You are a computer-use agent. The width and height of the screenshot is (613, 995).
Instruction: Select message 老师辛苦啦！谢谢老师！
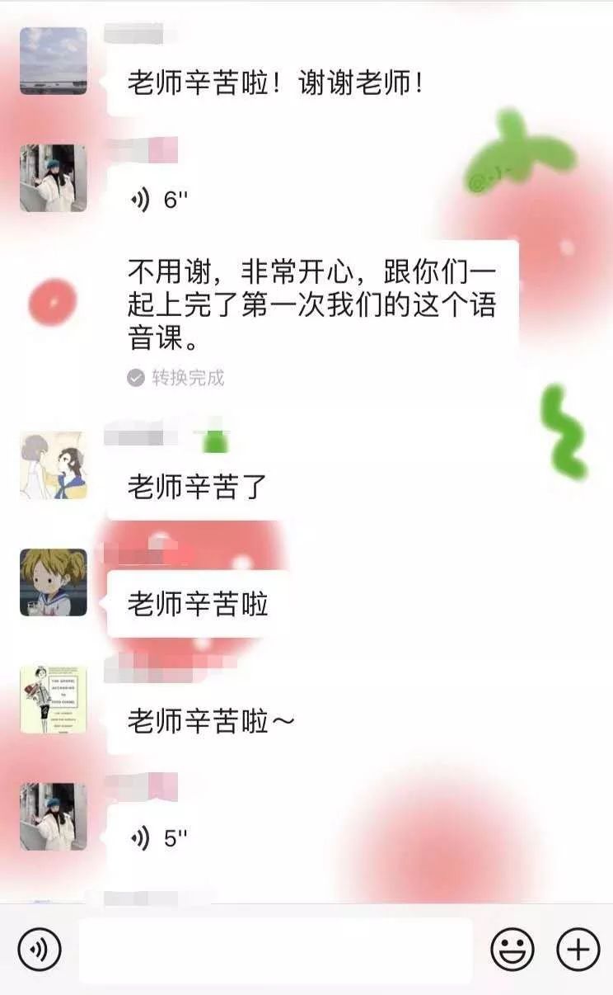click(x=275, y=83)
